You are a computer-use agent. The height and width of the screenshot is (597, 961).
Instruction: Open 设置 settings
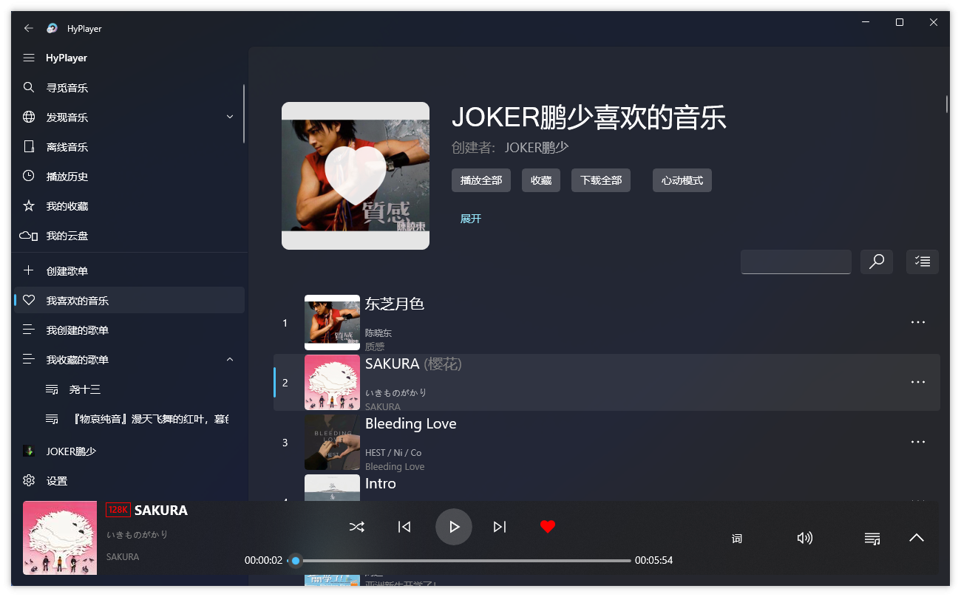tap(129, 481)
